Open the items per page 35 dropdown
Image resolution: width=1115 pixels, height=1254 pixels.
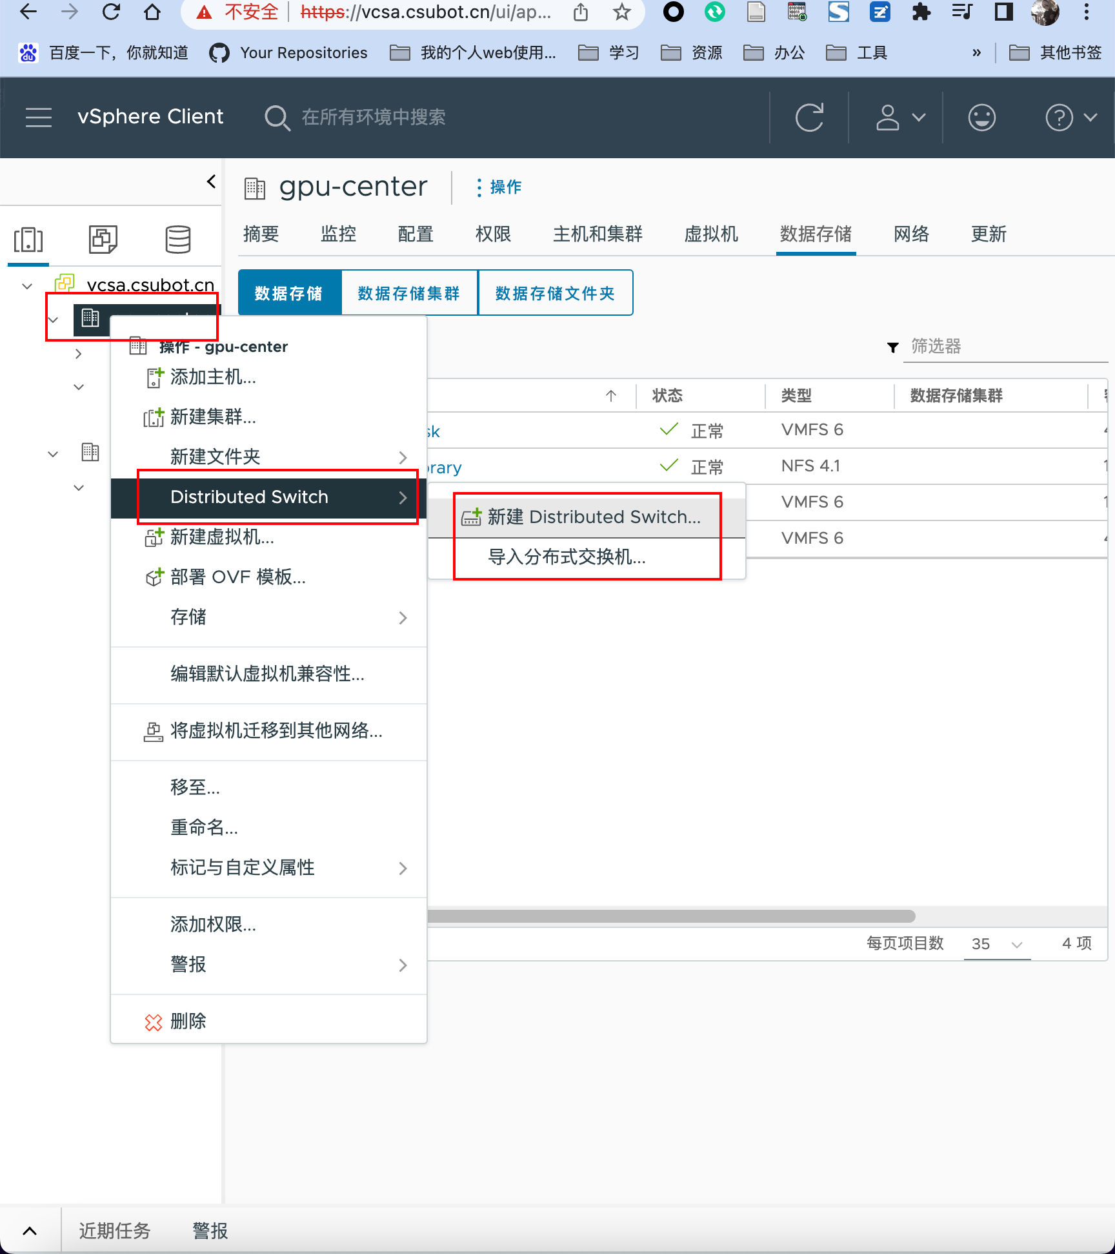pyautogui.click(x=997, y=944)
